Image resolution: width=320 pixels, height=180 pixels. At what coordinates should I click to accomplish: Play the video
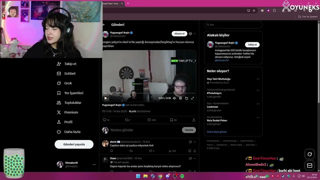click(x=106, y=98)
